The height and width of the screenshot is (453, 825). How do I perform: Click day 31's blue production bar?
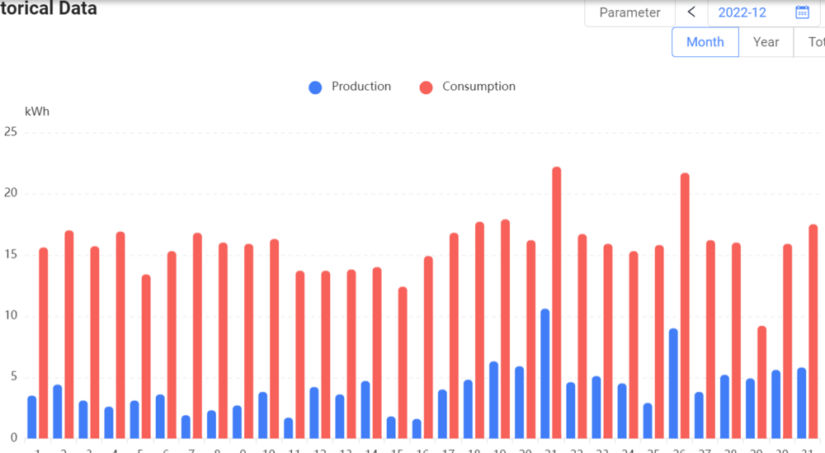(x=801, y=403)
